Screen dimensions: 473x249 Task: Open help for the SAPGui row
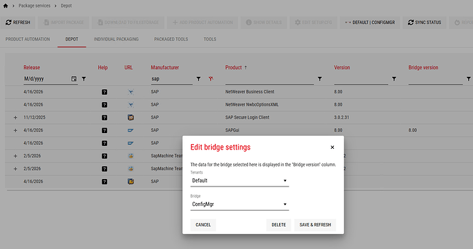click(x=104, y=130)
